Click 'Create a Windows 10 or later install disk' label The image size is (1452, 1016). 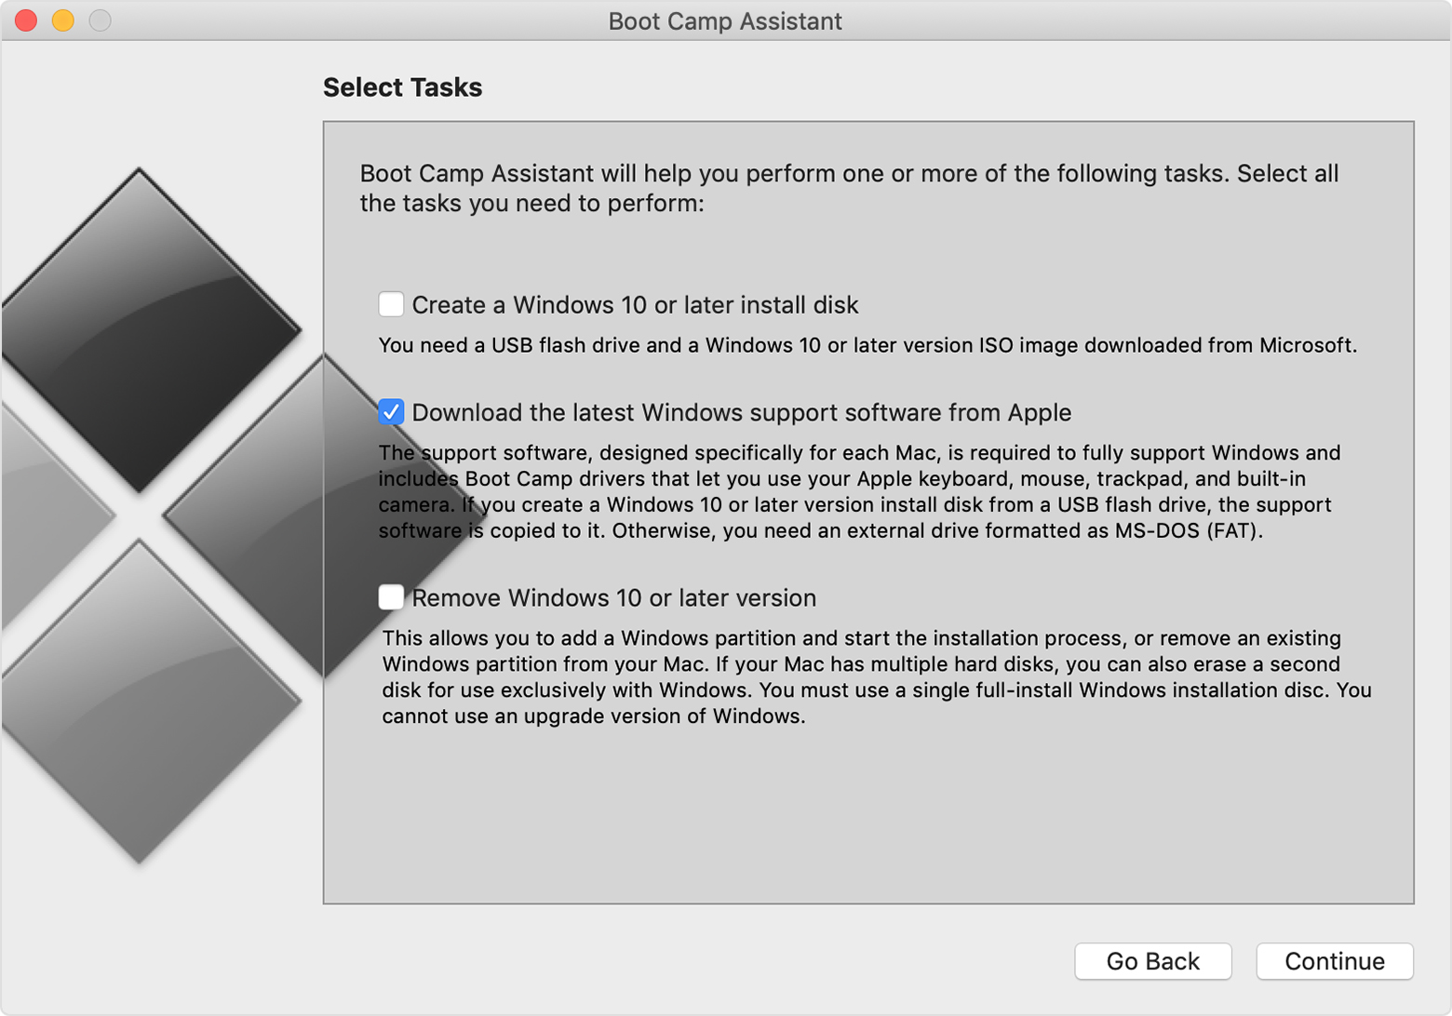click(x=635, y=305)
